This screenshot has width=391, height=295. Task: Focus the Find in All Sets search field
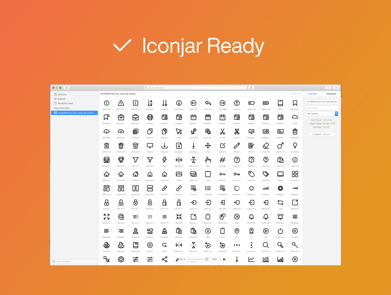195,88
